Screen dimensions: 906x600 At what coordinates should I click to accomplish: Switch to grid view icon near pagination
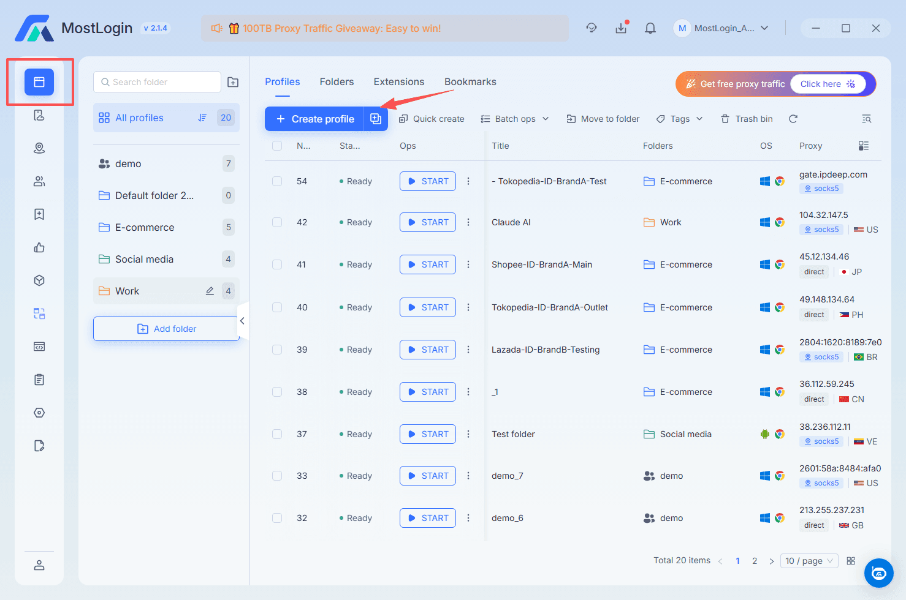[851, 561]
